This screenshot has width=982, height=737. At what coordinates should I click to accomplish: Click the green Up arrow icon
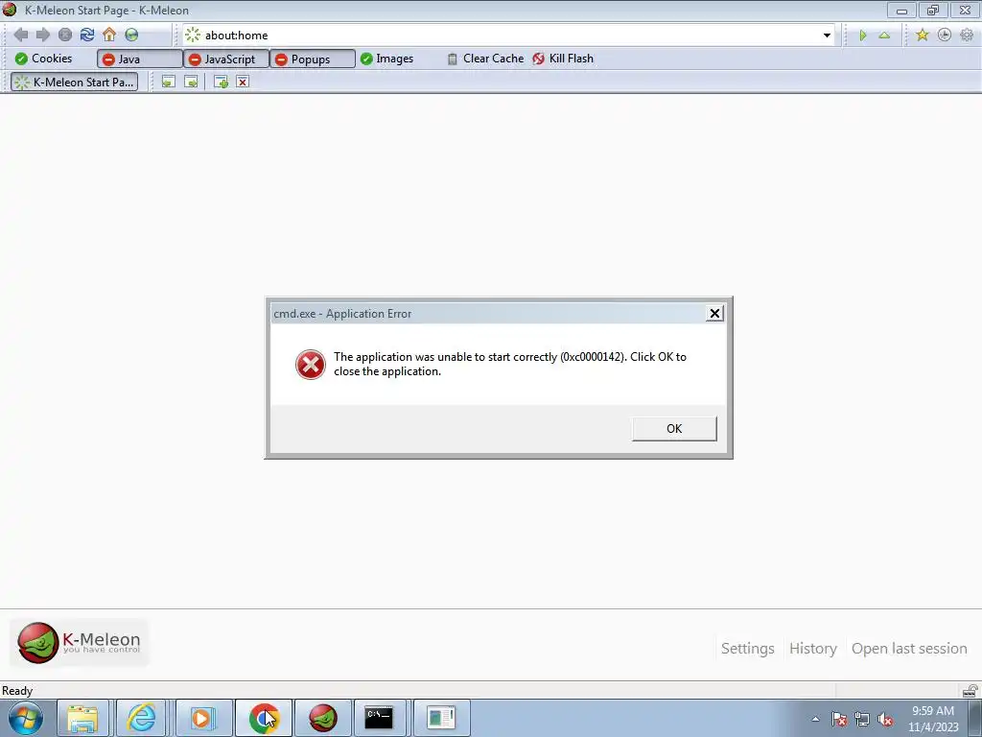coord(884,36)
